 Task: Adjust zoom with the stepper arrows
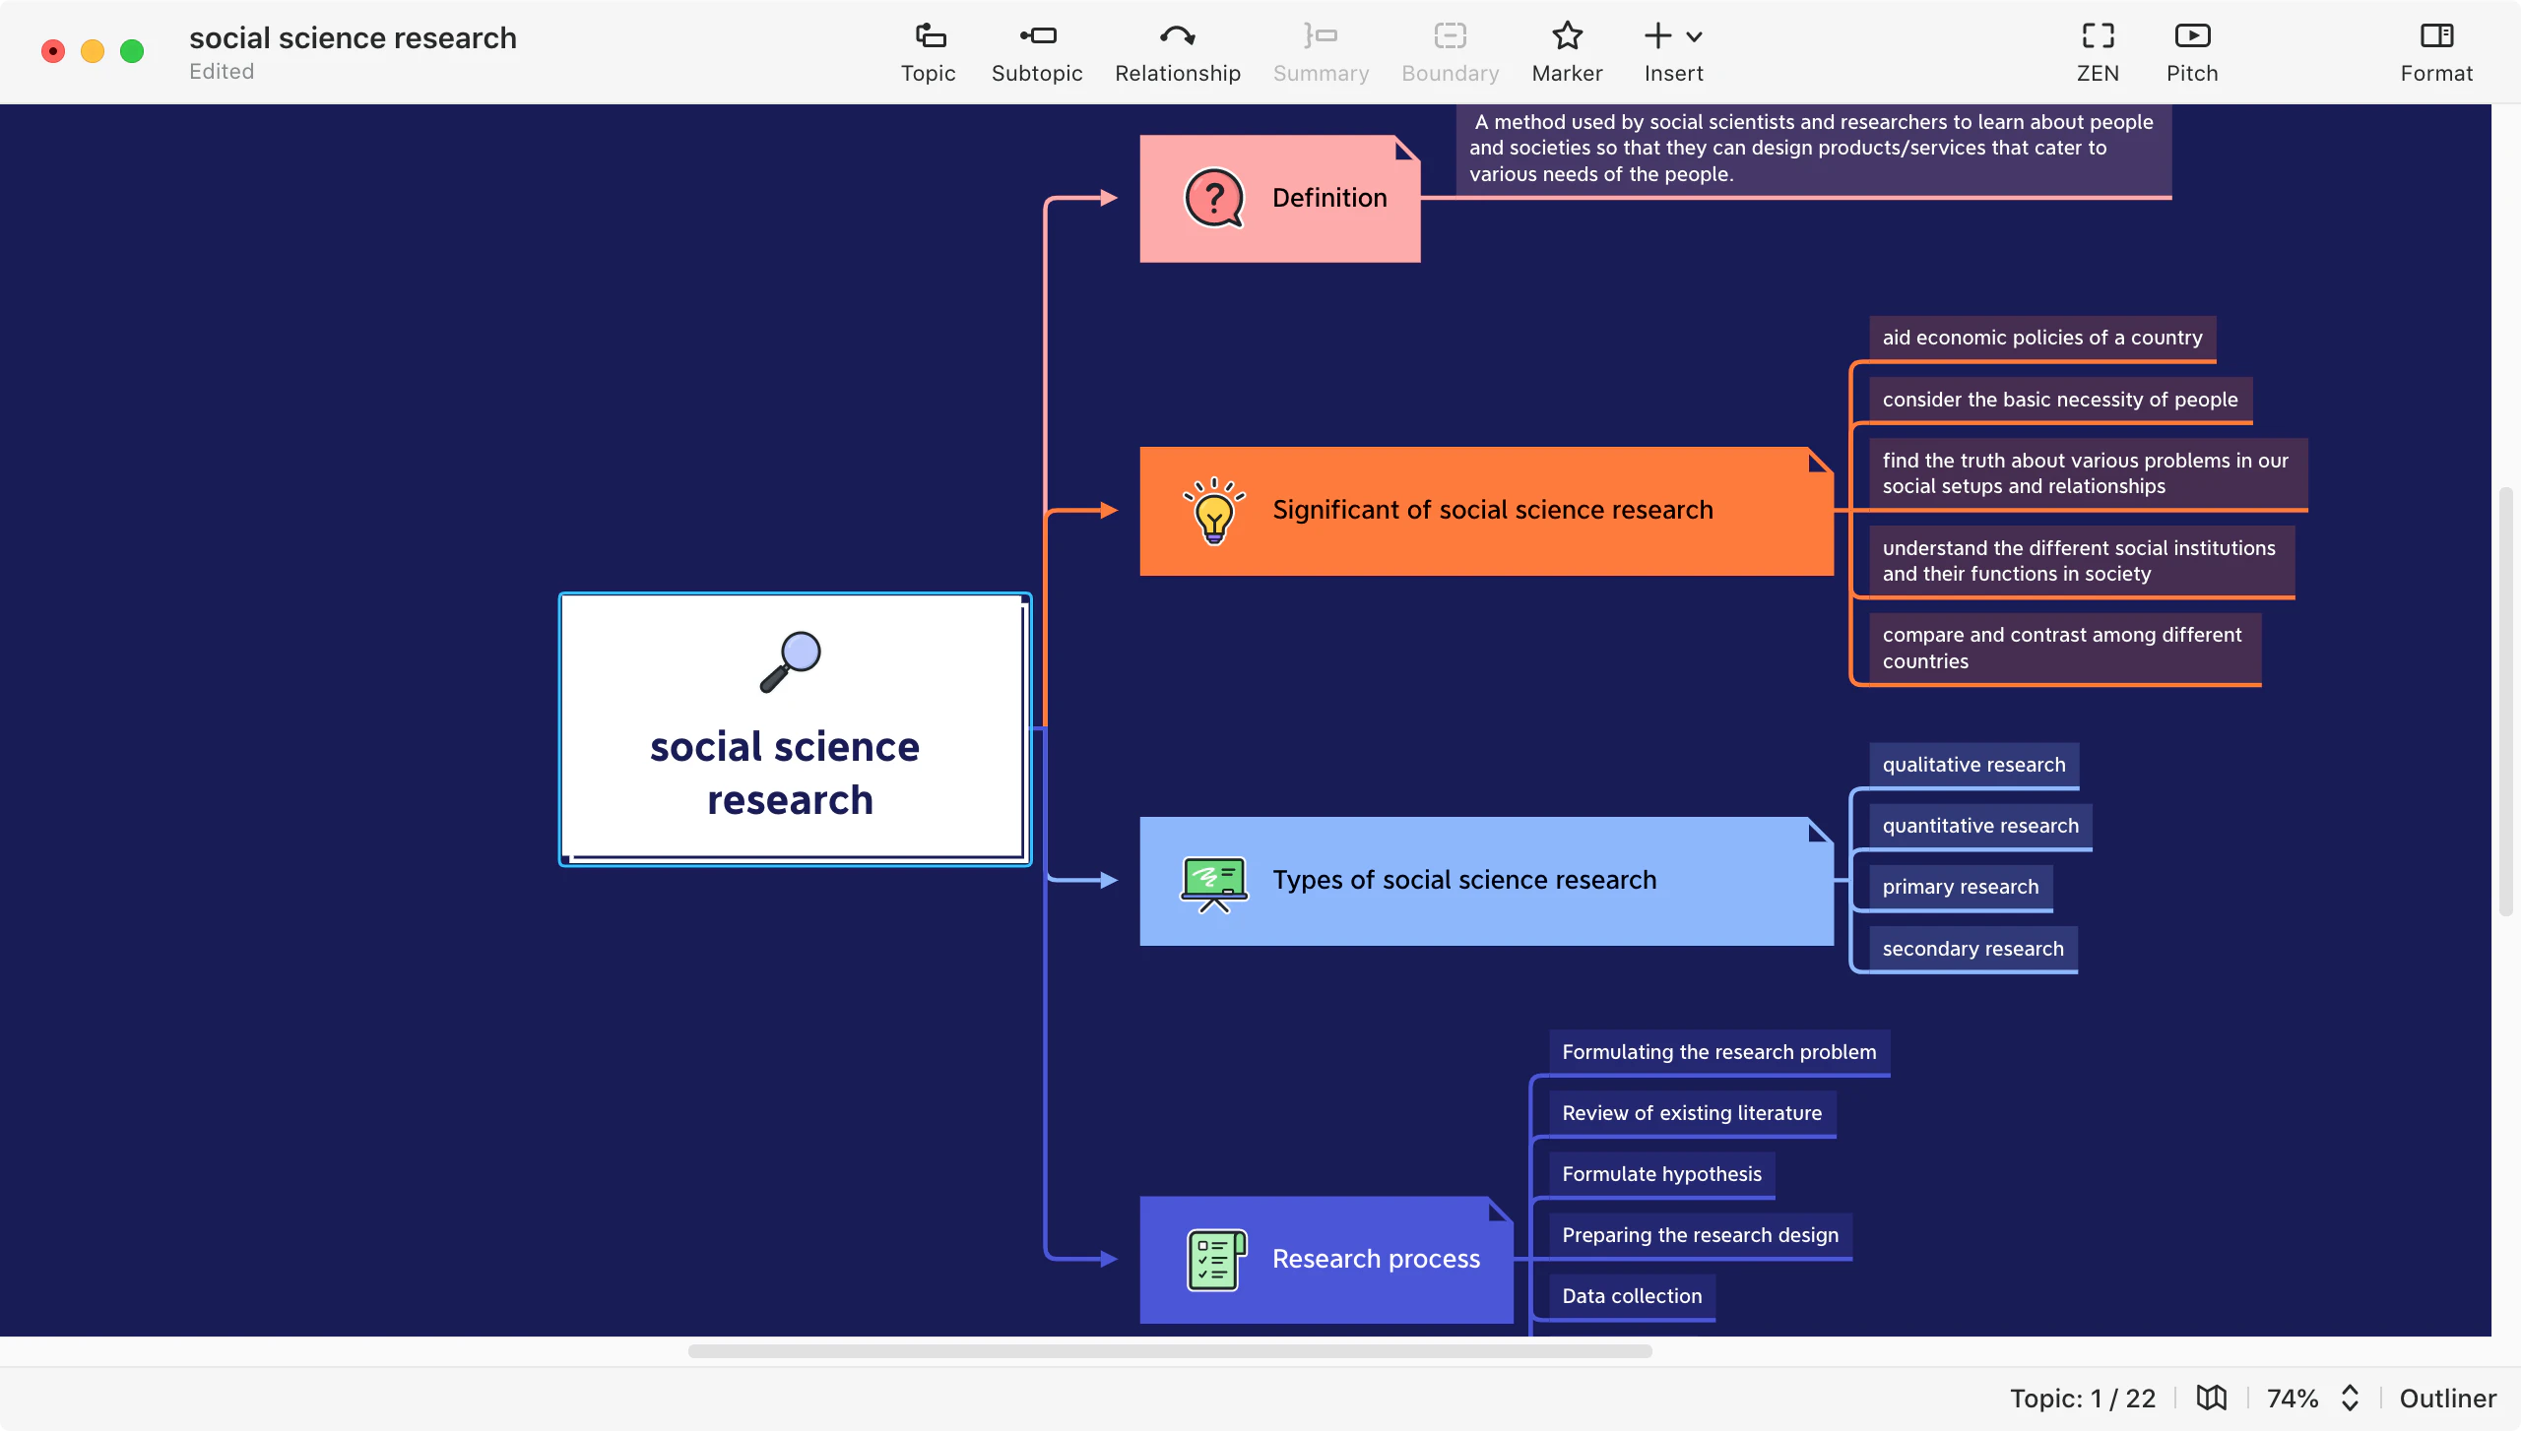pyautogui.click(x=2352, y=1398)
